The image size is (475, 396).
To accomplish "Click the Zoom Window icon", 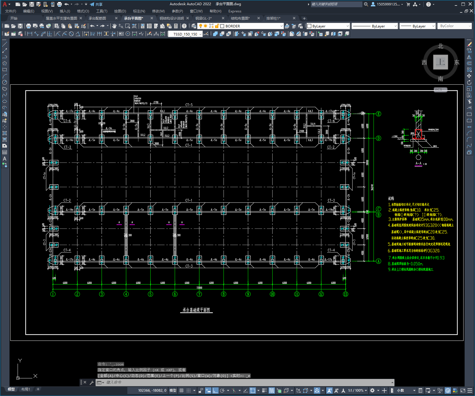I will coord(128,26).
